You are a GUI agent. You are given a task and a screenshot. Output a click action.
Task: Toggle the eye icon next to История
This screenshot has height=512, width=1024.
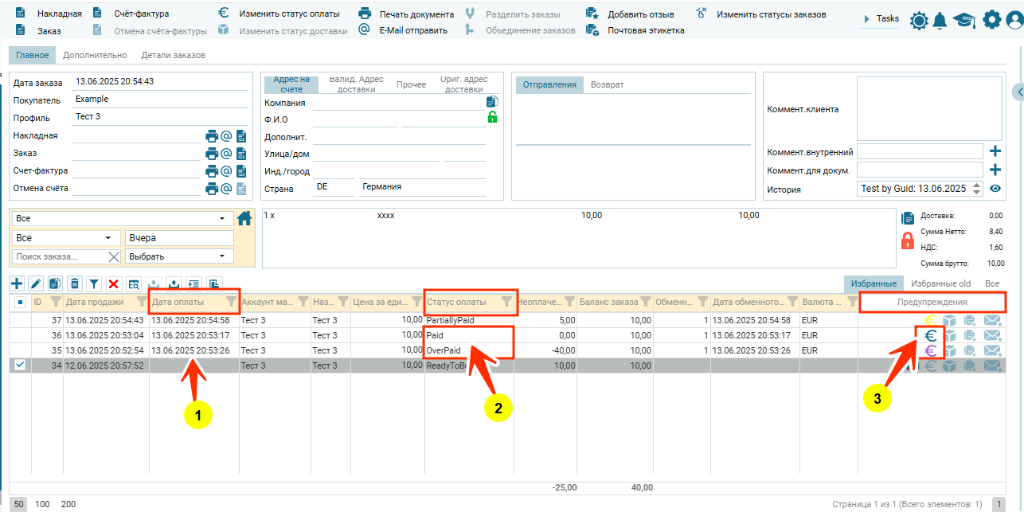(995, 189)
